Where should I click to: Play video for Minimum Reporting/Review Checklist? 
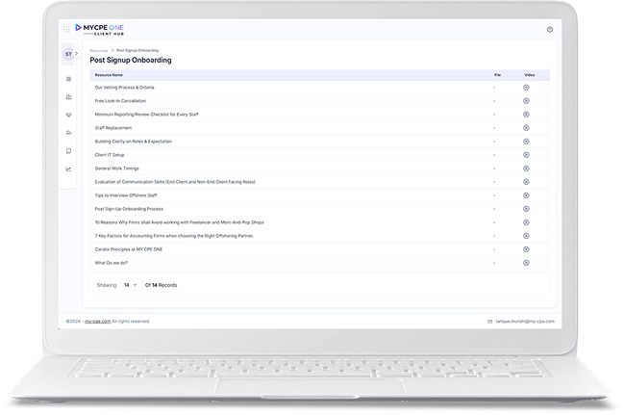tap(526, 115)
